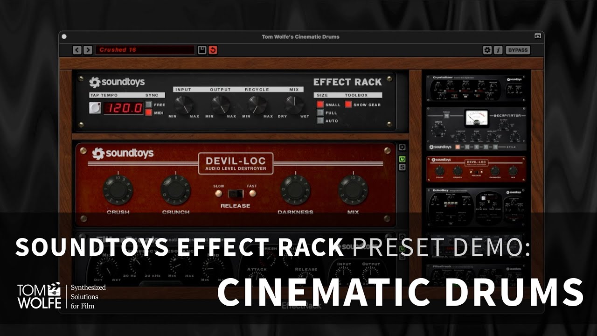Toggle the Devil-Loc RELEASE slow/fast switch
The width and height of the screenshot is (597, 336).
(x=236, y=193)
